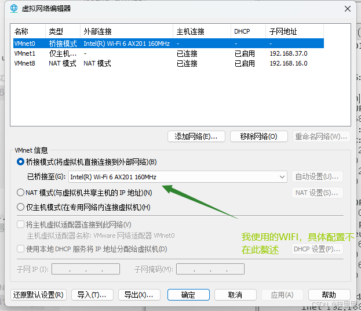
Task: Click 已连接 host cell in VMnet8 row
Action: coord(187,63)
